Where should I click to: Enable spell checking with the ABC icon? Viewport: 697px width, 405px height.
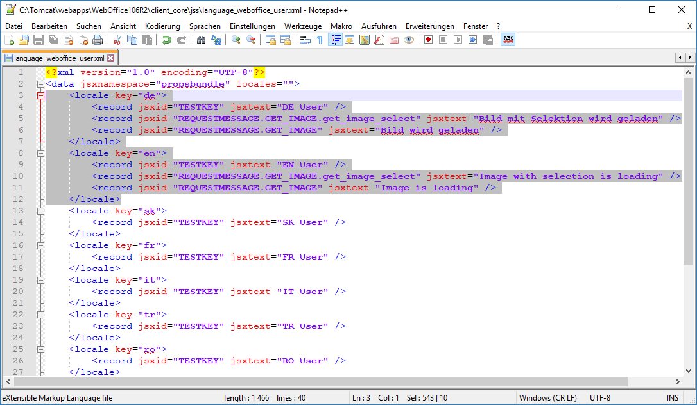(509, 39)
